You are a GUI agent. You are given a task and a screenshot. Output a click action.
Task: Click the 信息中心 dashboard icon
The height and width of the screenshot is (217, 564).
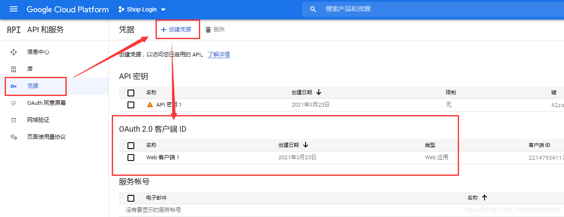click(x=14, y=52)
